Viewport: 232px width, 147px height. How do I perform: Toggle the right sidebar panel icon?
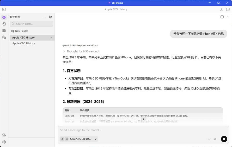pos(228,9)
